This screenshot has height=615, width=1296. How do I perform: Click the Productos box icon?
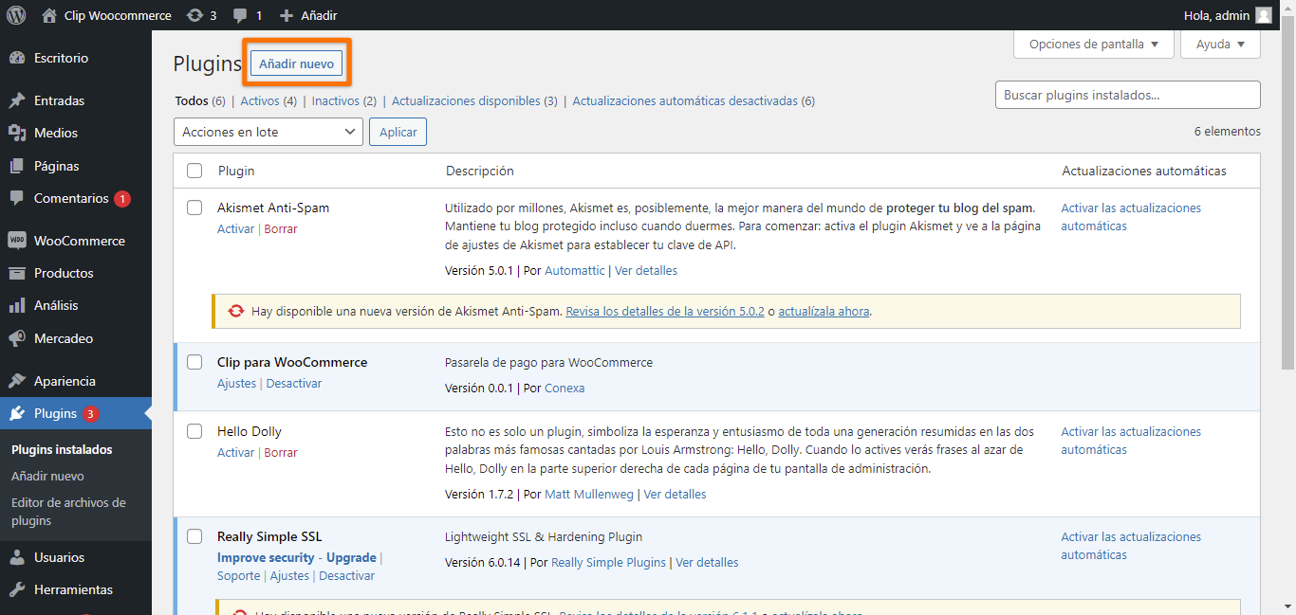(x=17, y=273)
